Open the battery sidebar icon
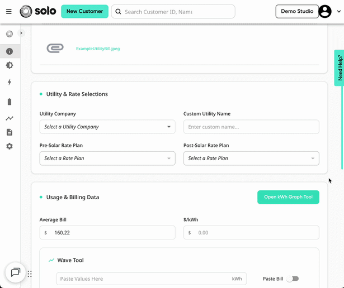This screenshot has height=288, width=344. 10,102
